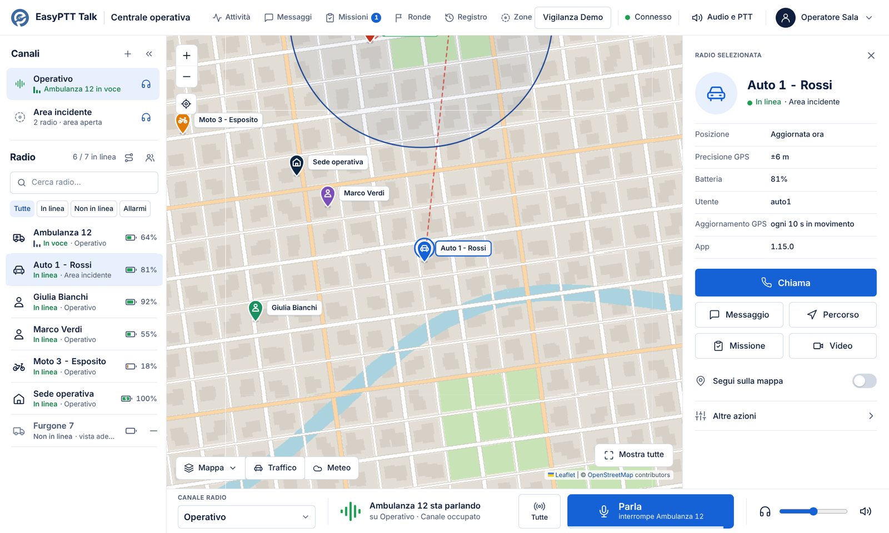Send a Messaggio to Auto 1
889x533 pixels.
[739, 315]
